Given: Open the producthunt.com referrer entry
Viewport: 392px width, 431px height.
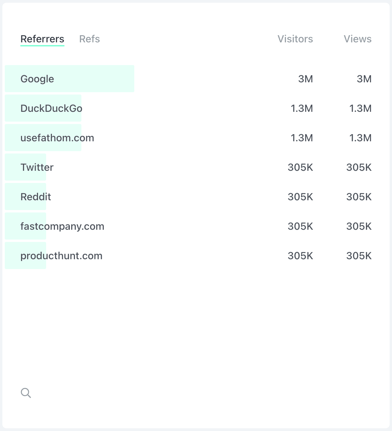Looking at the screenshot, I should [x=62, y=255].
